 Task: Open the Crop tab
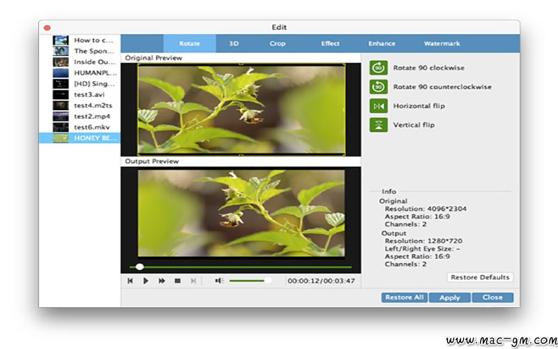point(278,43)
